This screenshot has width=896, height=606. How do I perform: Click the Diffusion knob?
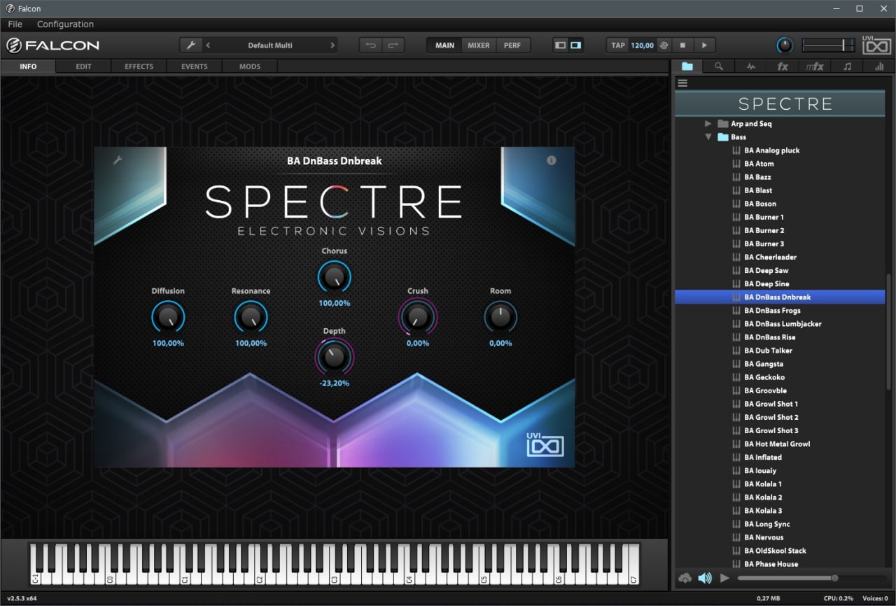168,318
